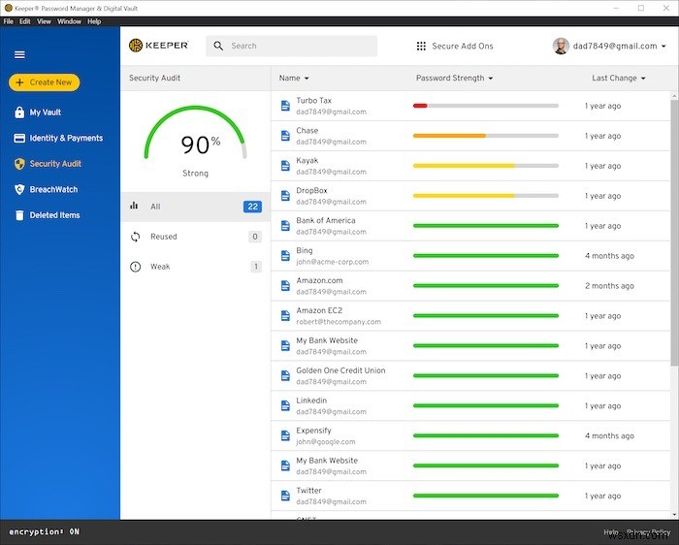Click the Chase record document icon
The width and height of the screenshot is (679, 545).
(x=285, y=136)
